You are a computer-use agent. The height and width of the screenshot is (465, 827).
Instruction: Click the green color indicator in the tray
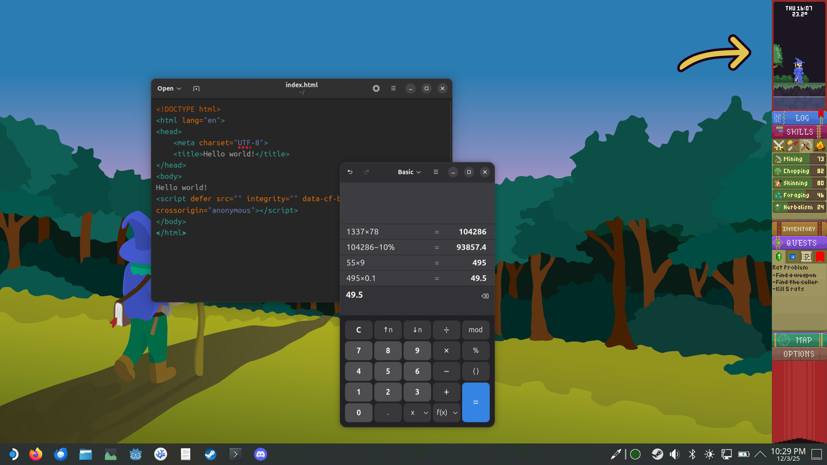(x=635, y=454)
